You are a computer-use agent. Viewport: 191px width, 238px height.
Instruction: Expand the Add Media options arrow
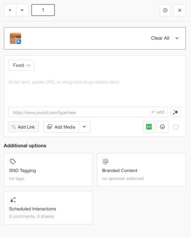click(84, 127)
